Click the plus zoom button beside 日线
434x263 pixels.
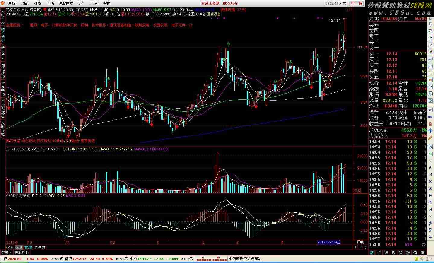point(355,247)
